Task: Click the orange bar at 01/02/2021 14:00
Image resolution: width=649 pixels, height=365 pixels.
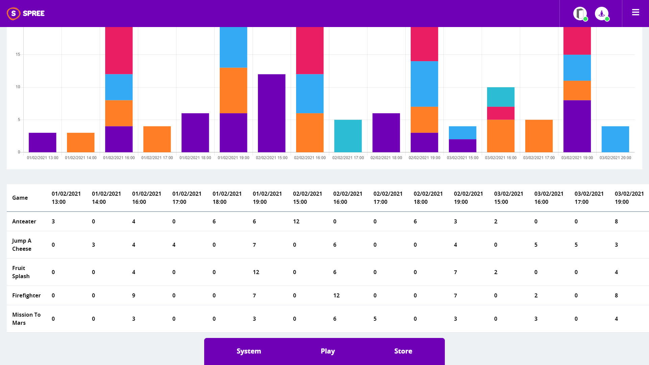Action: (80, 142)
